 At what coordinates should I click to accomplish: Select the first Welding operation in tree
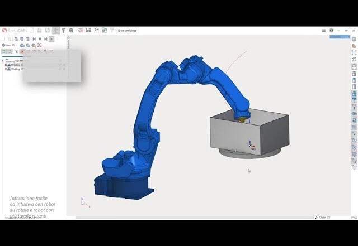coord(16,65)
